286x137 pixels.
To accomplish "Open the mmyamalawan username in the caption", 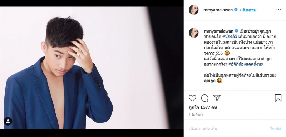I will coord(218,31).
